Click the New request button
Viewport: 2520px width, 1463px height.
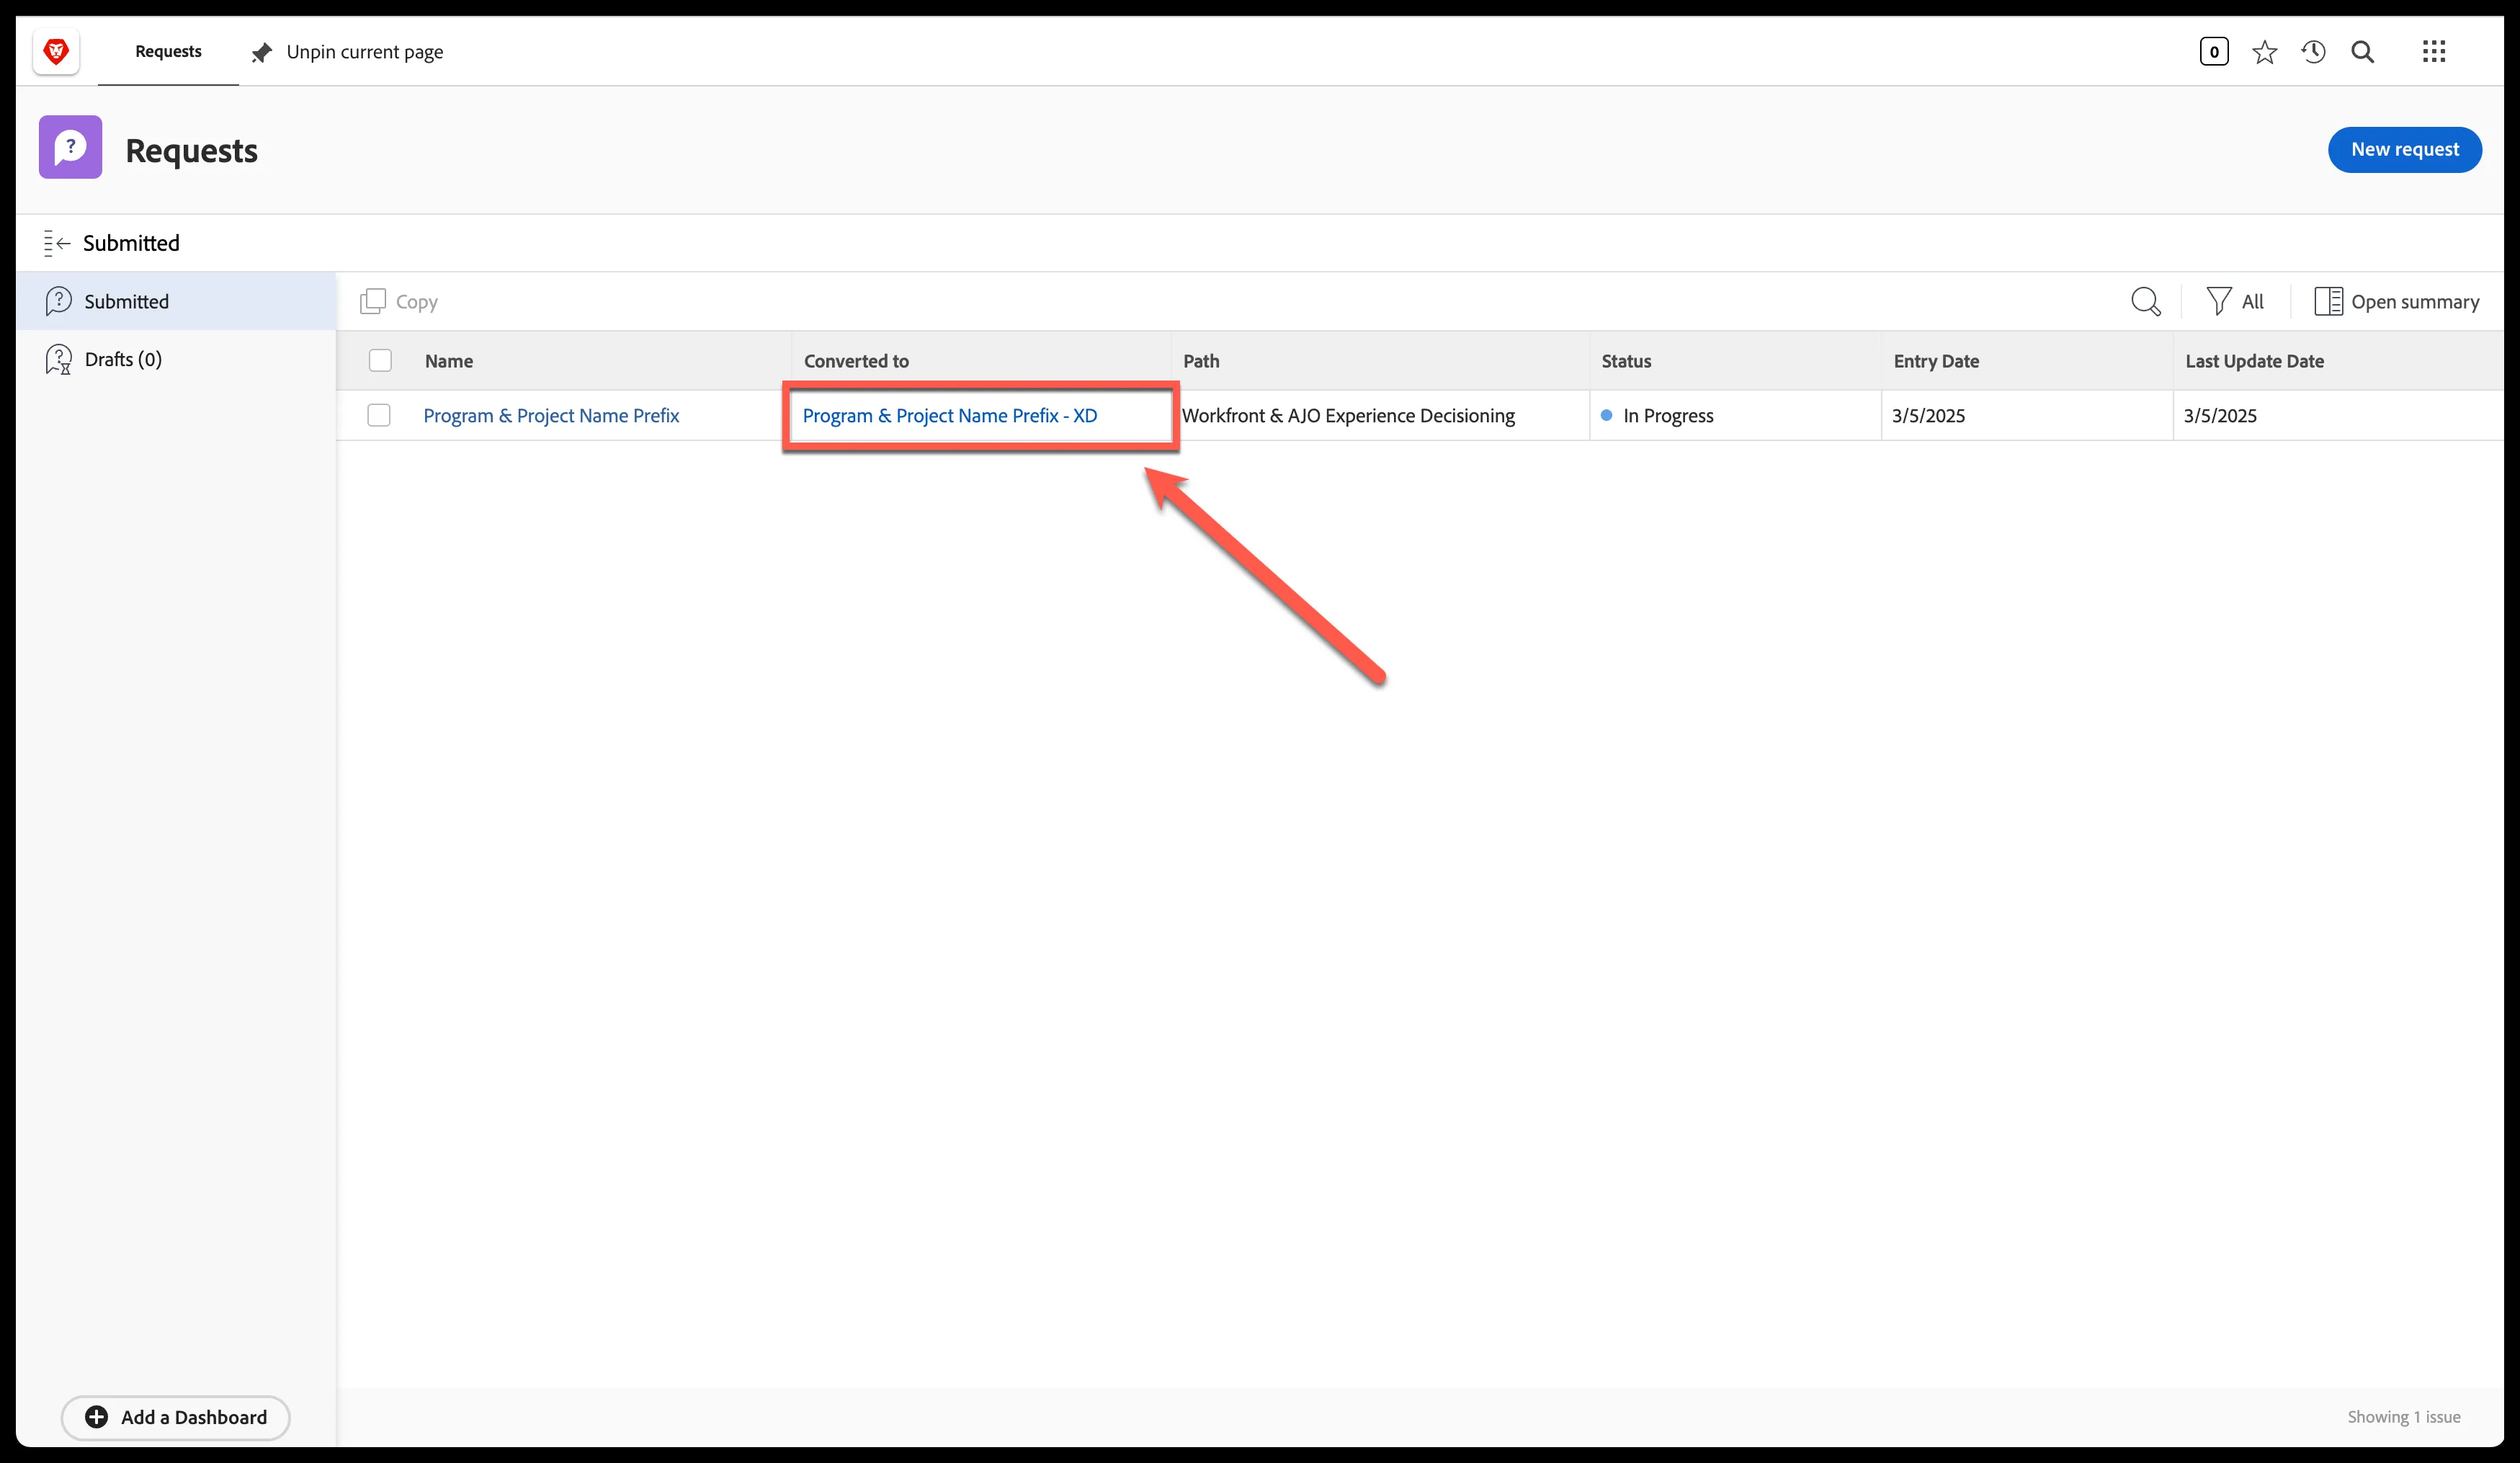pos(2404,149)
